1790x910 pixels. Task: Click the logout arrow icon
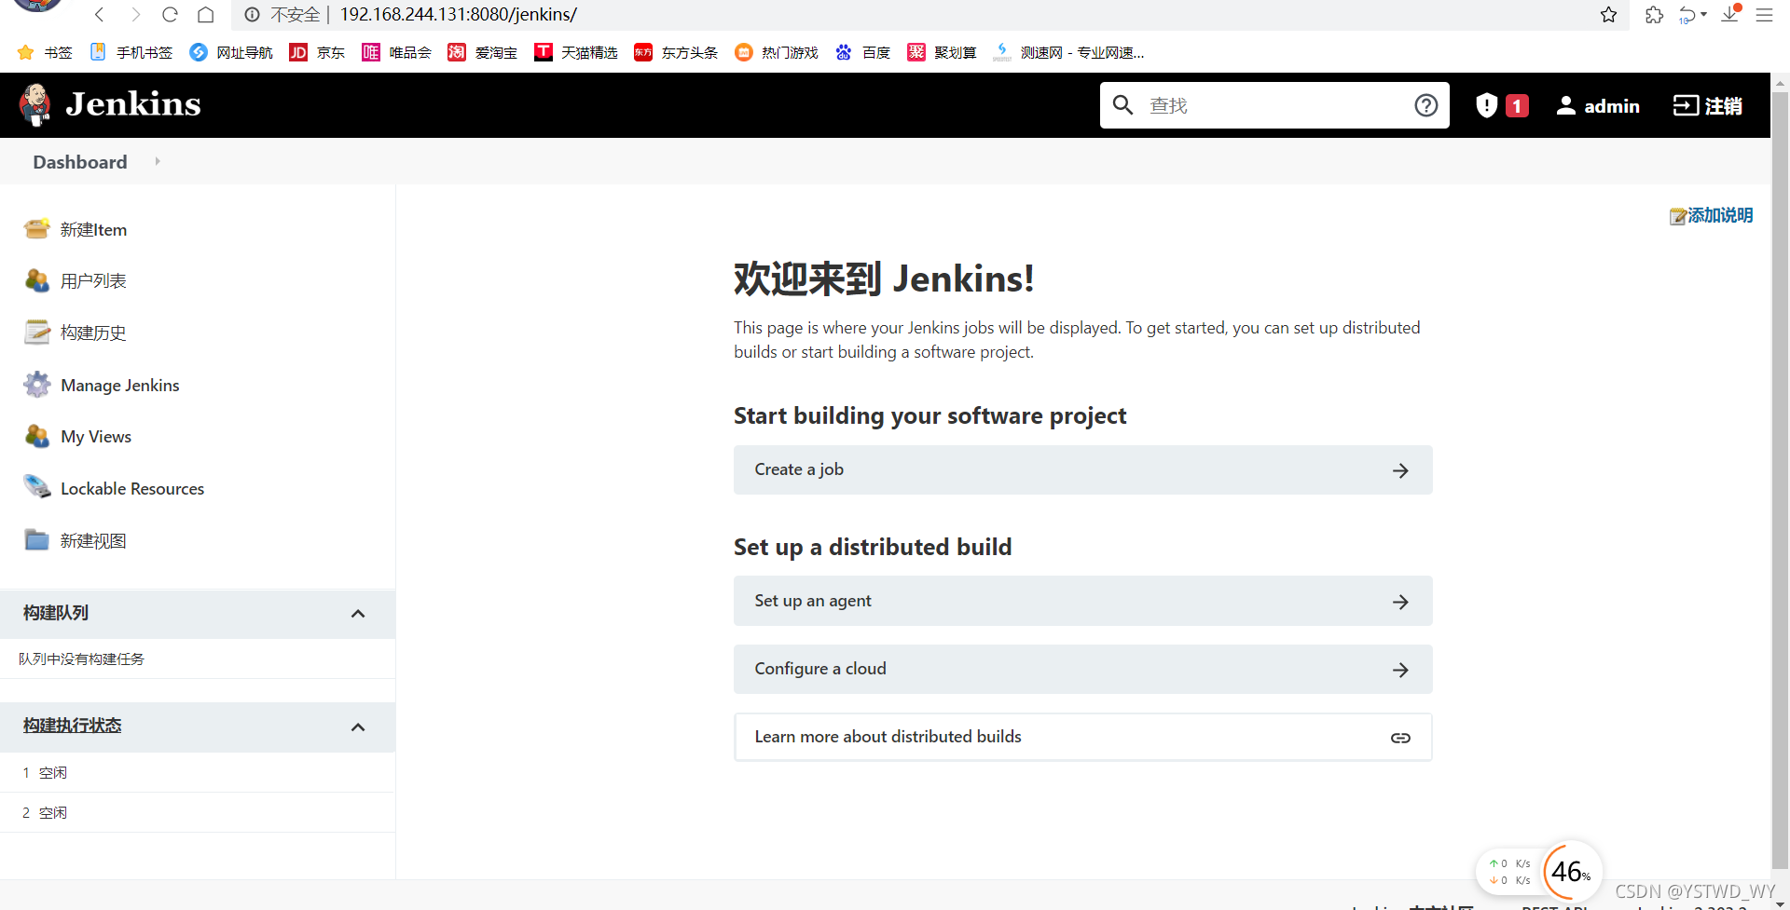tap(1686, 105)
